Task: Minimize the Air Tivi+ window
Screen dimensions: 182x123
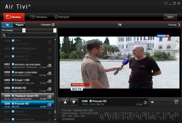Action: click(x=170, y=4)
